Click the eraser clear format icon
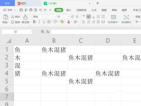This screenshot has width=141, height=106. 75,22
